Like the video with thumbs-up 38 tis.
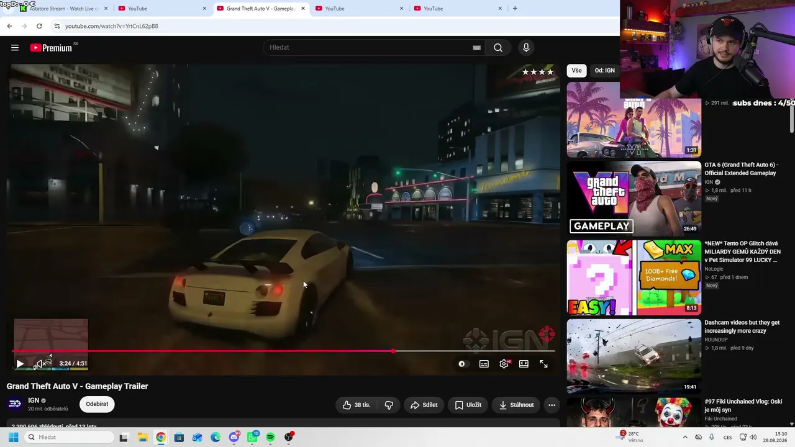Viewport: 795px width, 447px height. 357,405
